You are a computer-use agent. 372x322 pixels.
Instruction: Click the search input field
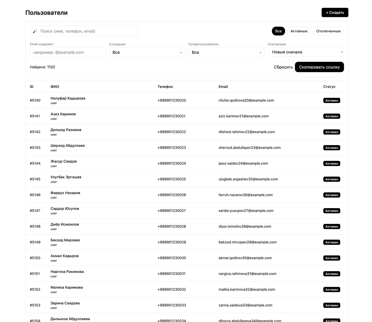pyautogui.click(x=88, y=31)
